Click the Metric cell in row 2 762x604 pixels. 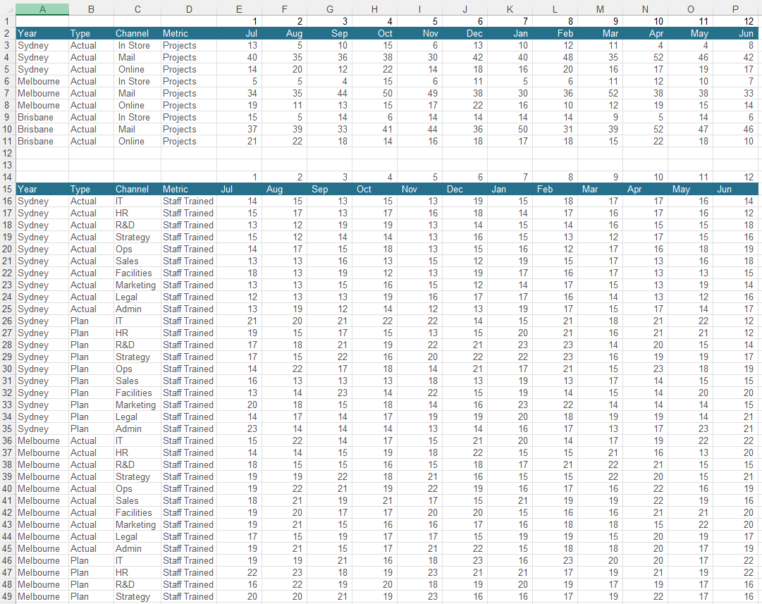(x=189, y=33)
